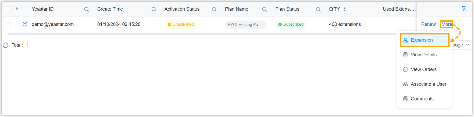Search by Yeastar ID column icon
474x117 pixels.
click(x=87, y=9)
